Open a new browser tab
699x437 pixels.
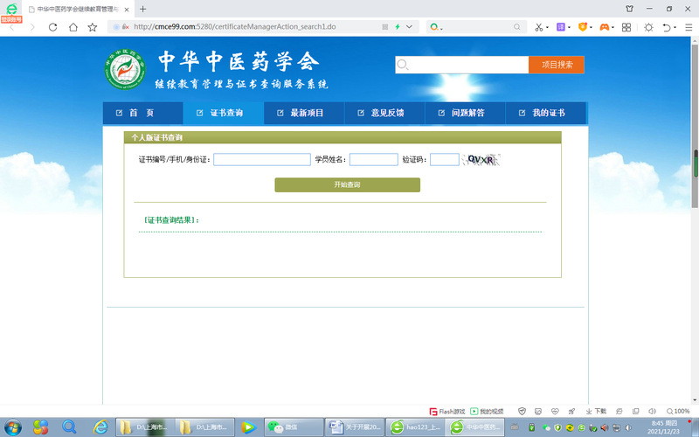(x=142, y=9)
